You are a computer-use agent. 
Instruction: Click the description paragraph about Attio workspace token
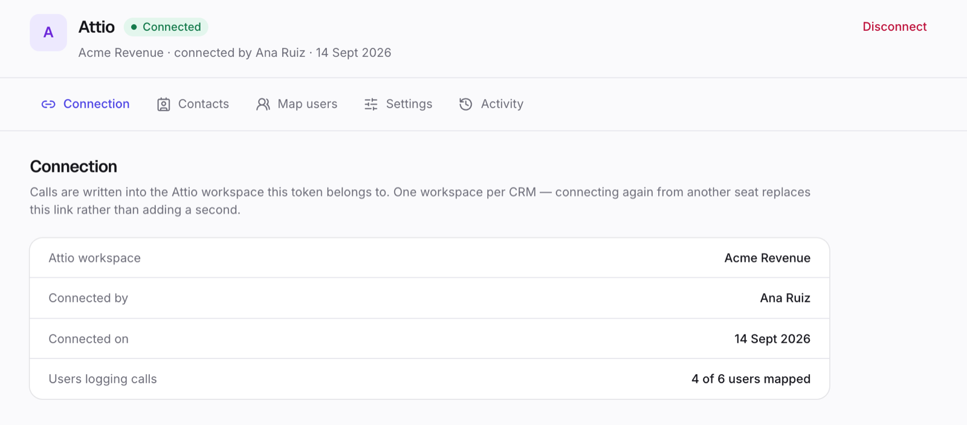420,201
